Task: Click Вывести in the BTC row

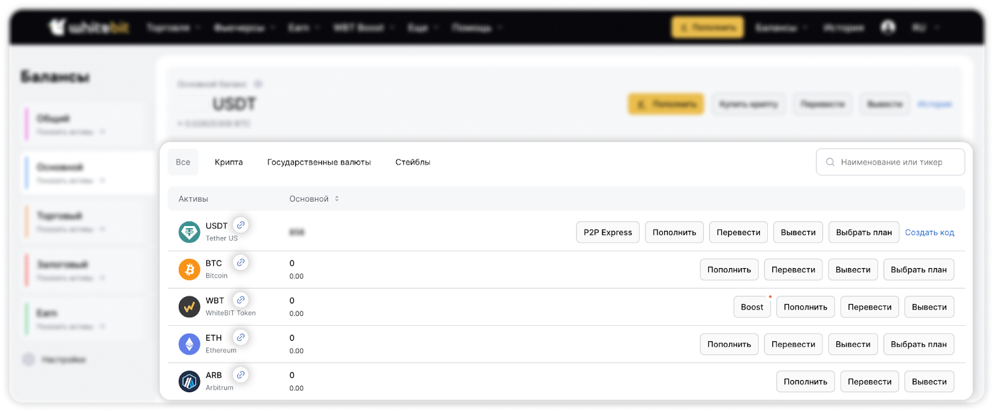Action: pos(853,269)
